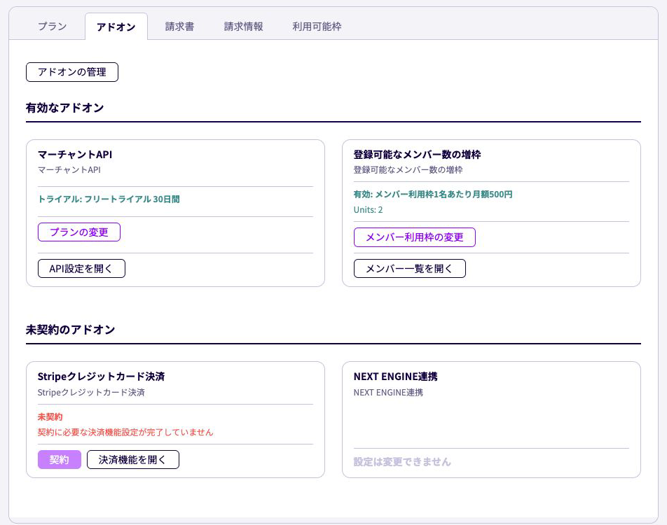Click the 有効なアドオン heading
This screenshot has width=667, height=525.
coord(64,108)
